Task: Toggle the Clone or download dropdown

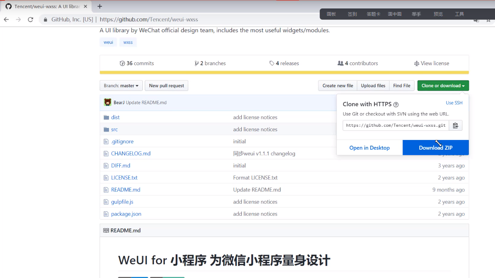Action: point(443,86)
